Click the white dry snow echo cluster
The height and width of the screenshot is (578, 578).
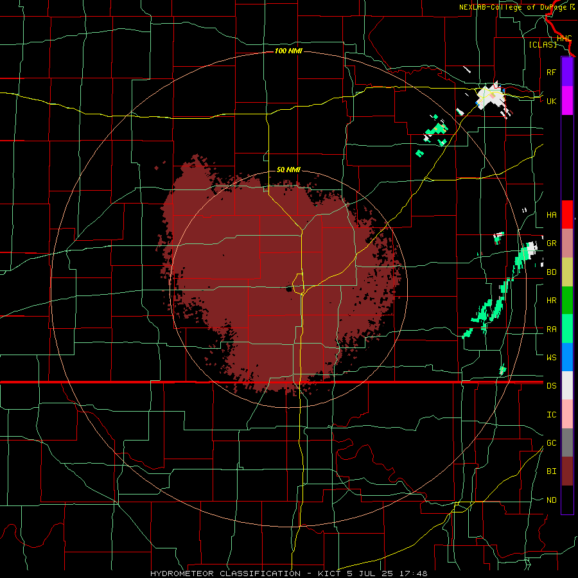491,96
